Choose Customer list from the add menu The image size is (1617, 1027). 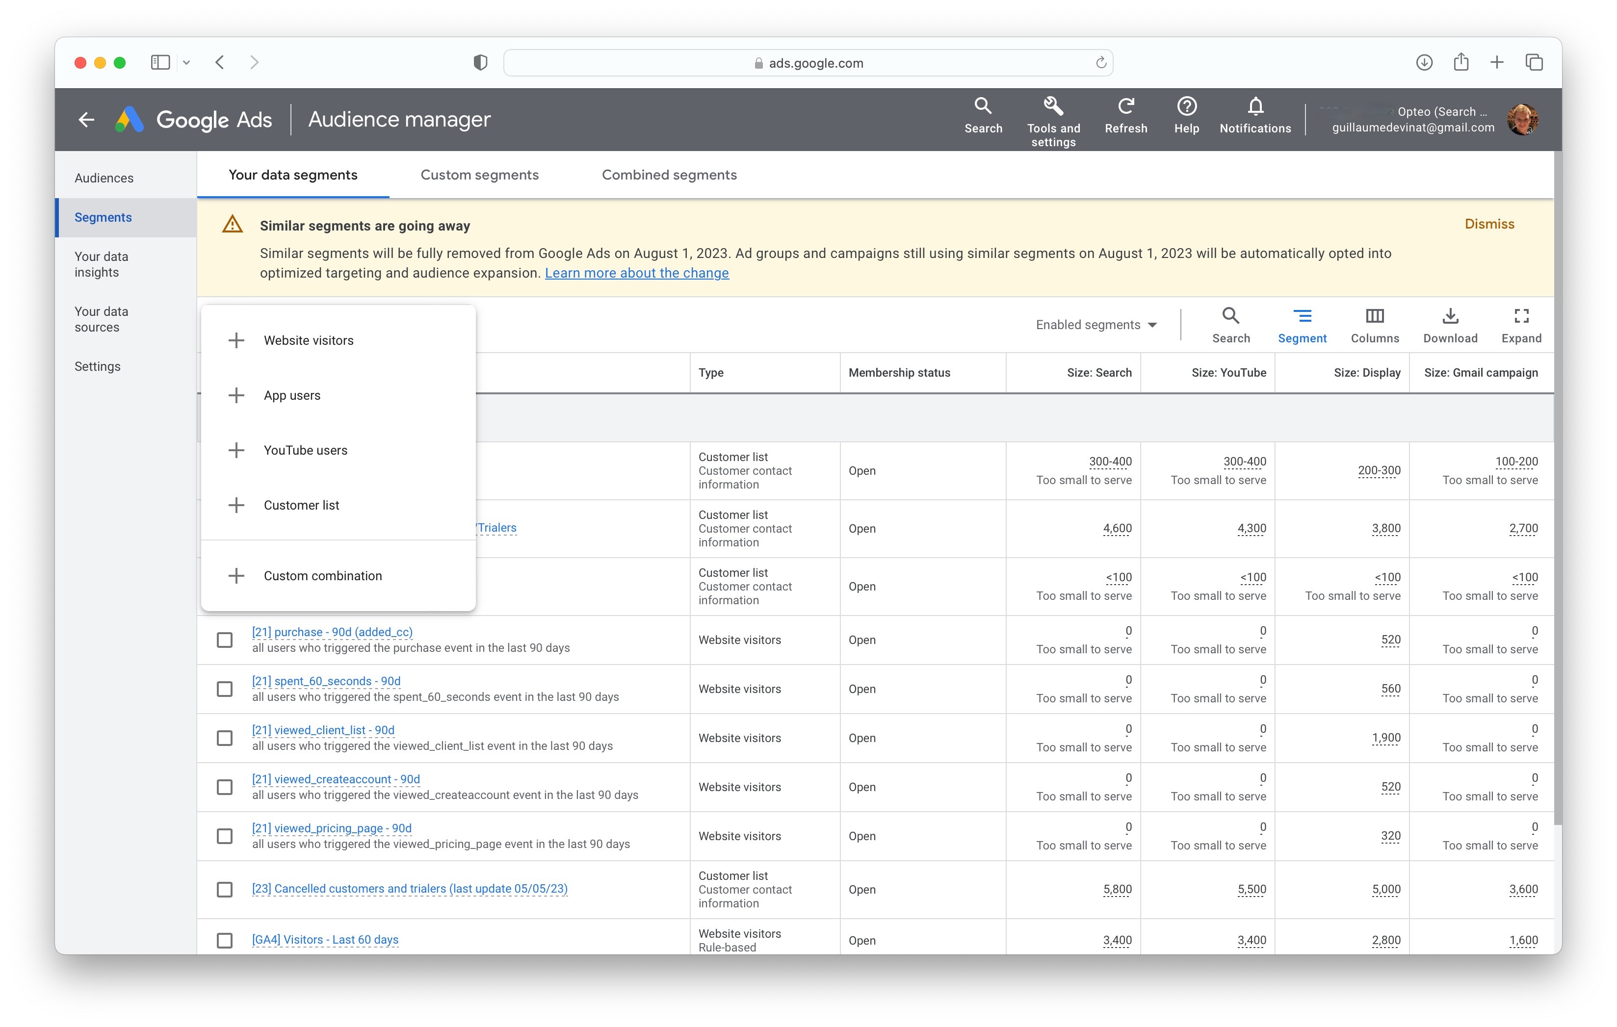coord(301,505)
